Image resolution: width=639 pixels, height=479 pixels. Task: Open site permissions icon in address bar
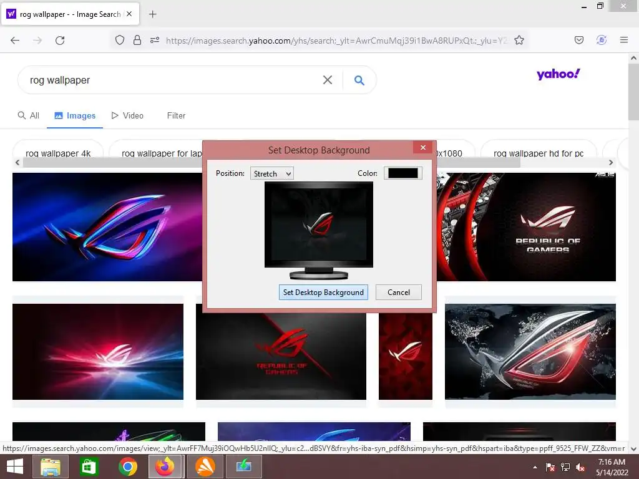[x=155, y=40]
